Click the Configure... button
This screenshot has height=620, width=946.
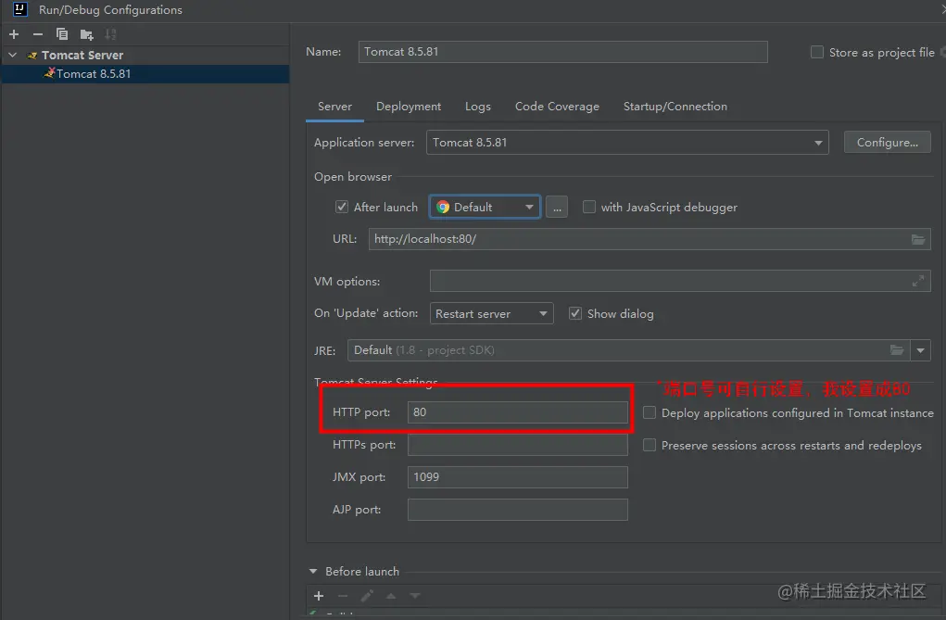tap(888, 143)
